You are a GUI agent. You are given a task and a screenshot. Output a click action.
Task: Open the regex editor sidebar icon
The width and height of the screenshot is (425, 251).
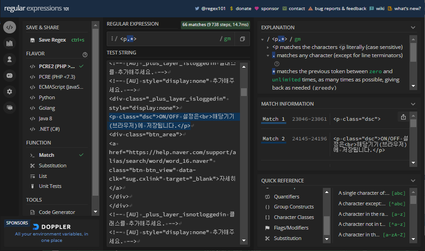click(10, 27)
